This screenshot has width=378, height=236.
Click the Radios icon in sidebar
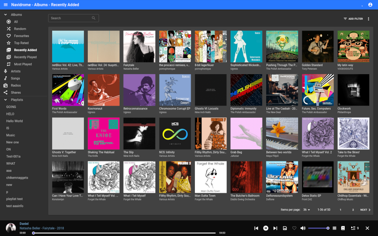point(6,86)
